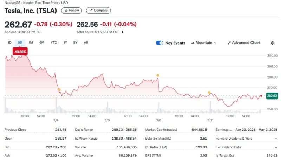
Task: Choose the 5Y time range
Action: coord(75,43)
